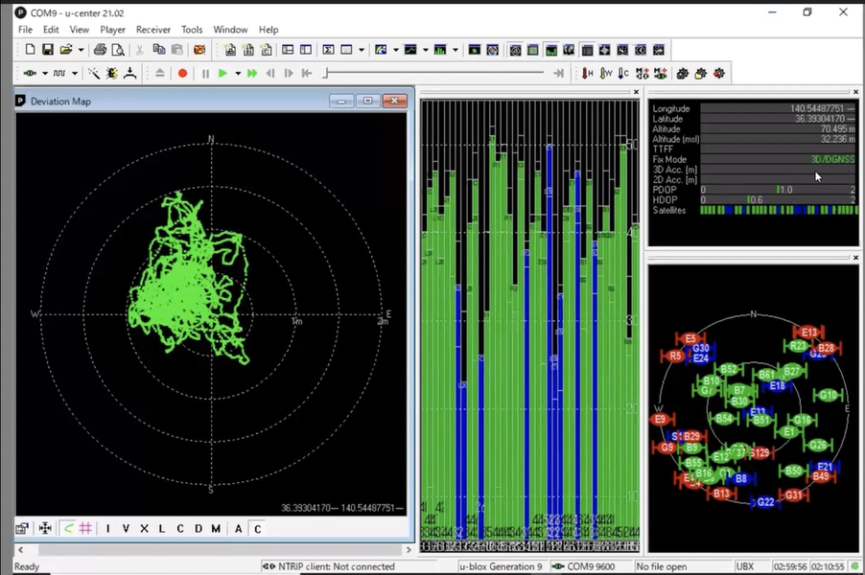865x575 pixels.
Task: Click the Coldstart (C) receiver icon
Action: (x=624, y=73)
